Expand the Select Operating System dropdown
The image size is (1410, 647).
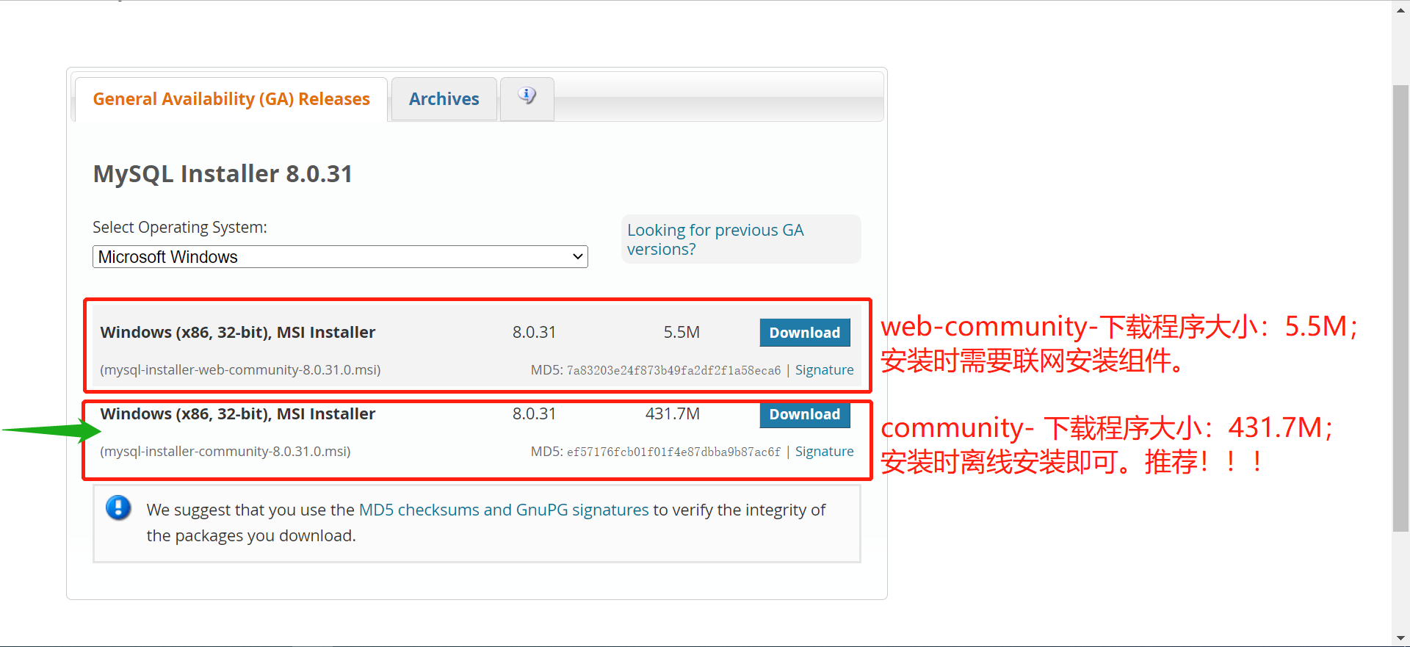coord(340,257)
